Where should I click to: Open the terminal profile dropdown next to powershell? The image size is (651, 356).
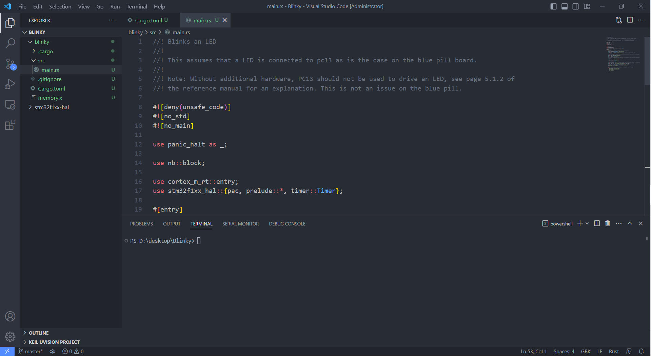(x=588, y=223)
